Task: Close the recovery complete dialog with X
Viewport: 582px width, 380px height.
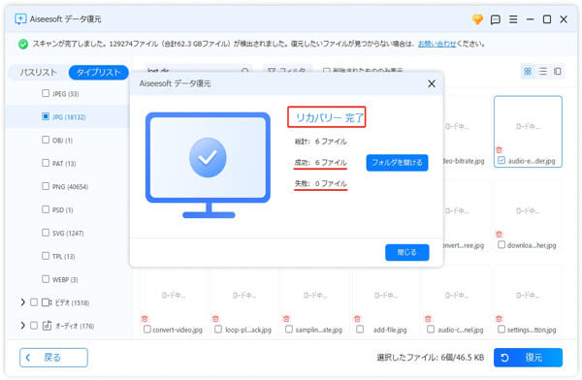Action: 432,83
